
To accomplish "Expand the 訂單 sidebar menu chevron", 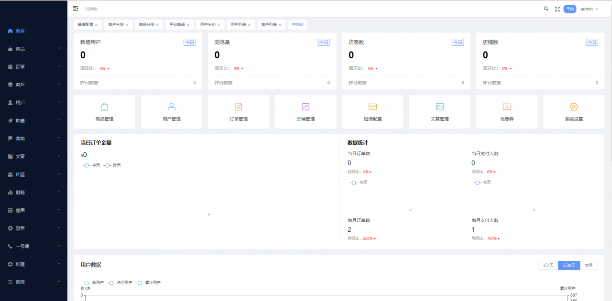I will tap(59, 67).
